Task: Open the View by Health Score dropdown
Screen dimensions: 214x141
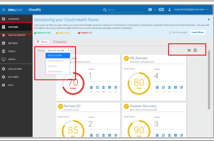Action: (x=58, y=51)
